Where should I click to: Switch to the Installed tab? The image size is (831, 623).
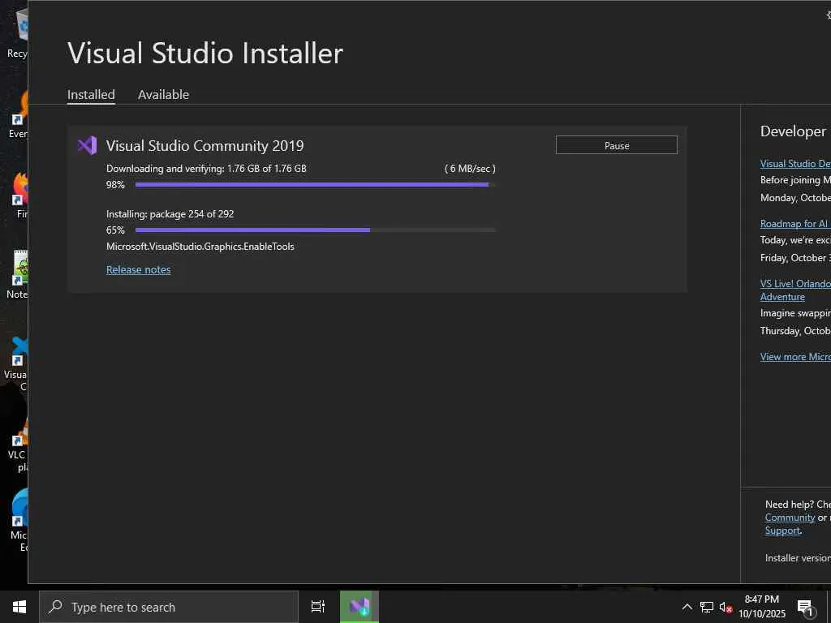91,94
